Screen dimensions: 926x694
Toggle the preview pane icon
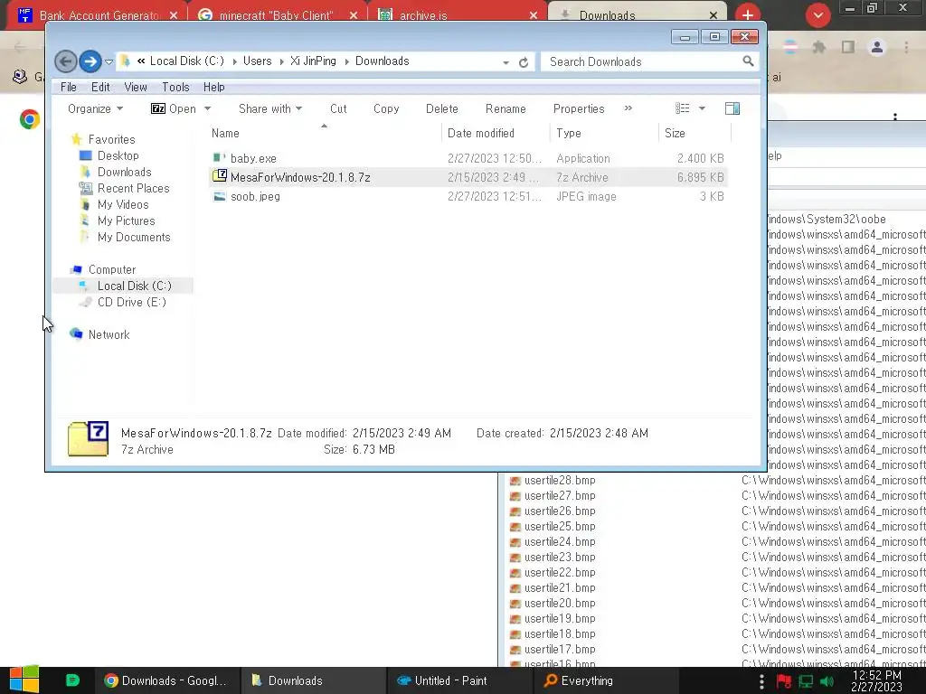point(732,108)
